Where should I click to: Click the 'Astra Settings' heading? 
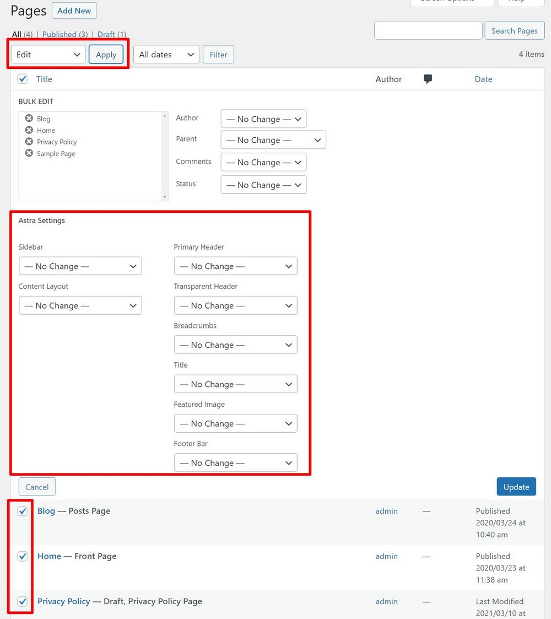pyautogui.click(x=42, y=220)
